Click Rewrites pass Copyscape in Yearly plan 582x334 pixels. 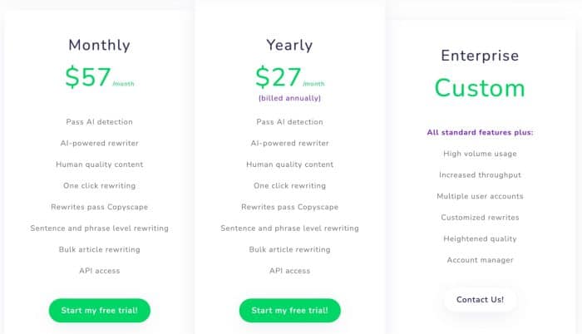290,207
